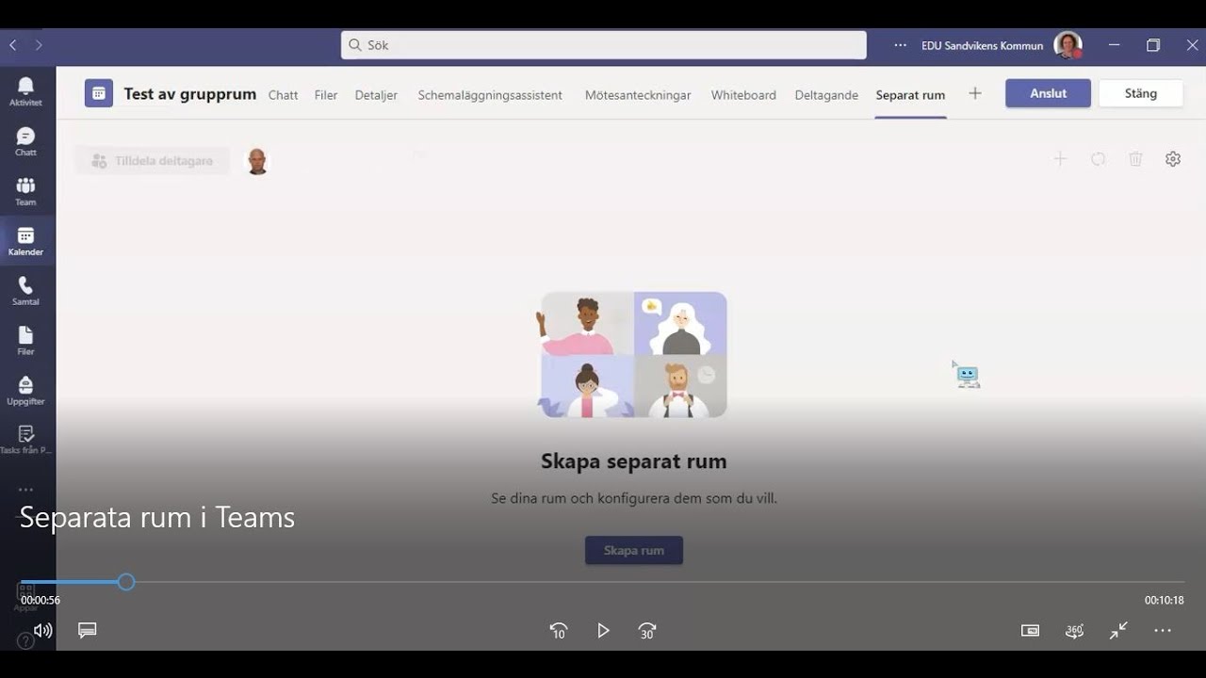Toggle video player volume icon
Viewport: 1206px width, 678px height.
(x=42, y=631)
